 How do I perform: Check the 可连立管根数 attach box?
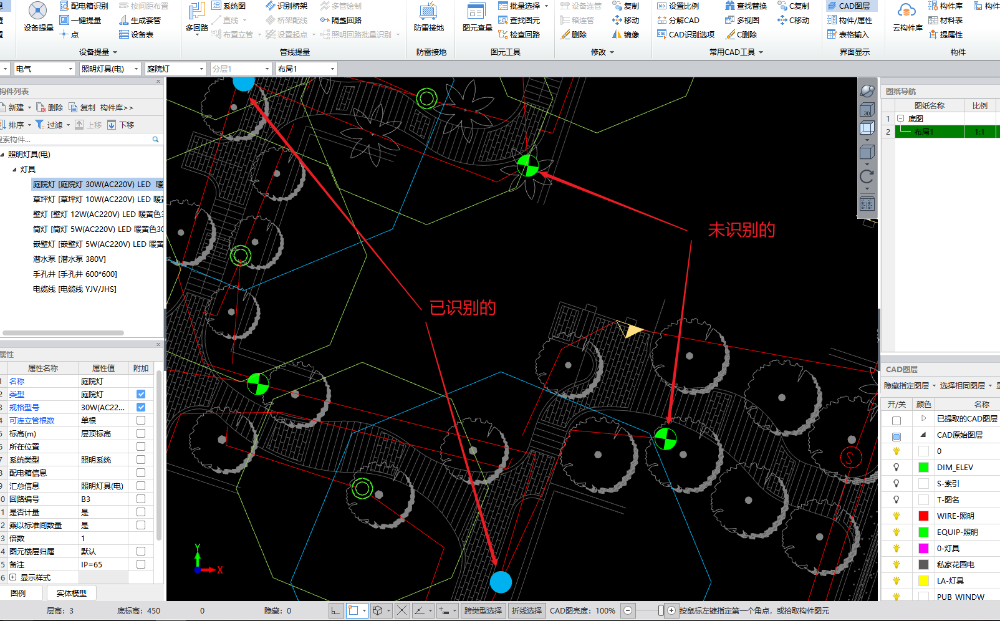tap(141, 420)
